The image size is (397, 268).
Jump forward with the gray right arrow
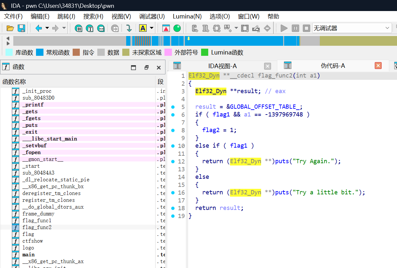(55, 28)
